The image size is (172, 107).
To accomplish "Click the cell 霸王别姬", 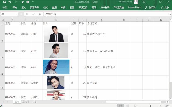I will pos(102,83).
